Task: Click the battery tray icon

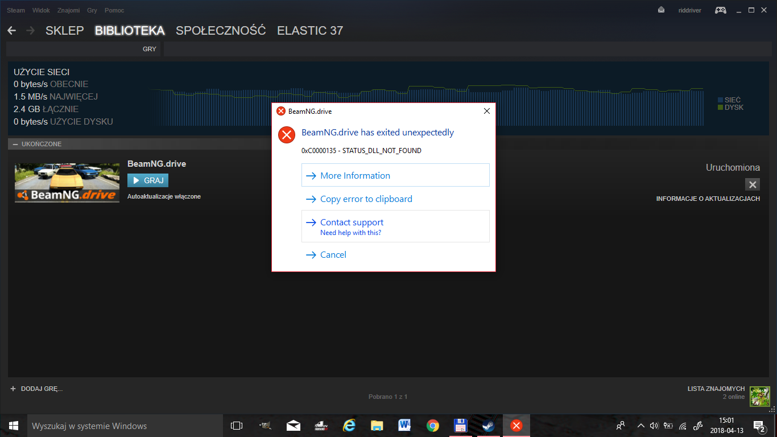Action: [668, 426]
